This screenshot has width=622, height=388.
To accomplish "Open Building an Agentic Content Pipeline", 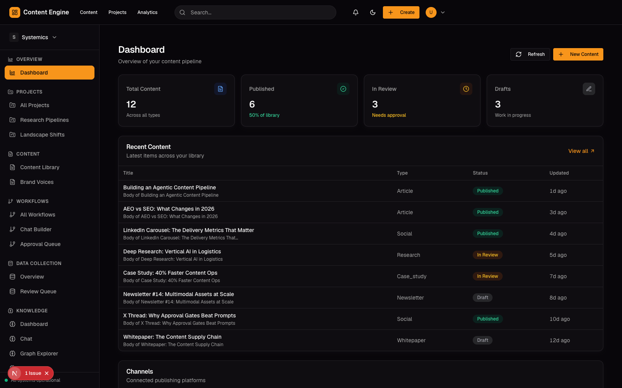I will (169, 187).
